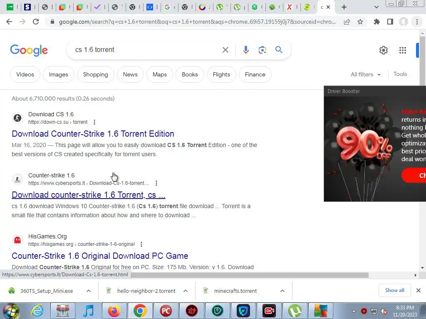Expand minecrafts.torrent download options
Image resolution: width=426 pixels, height=319 pixels.
282,291
